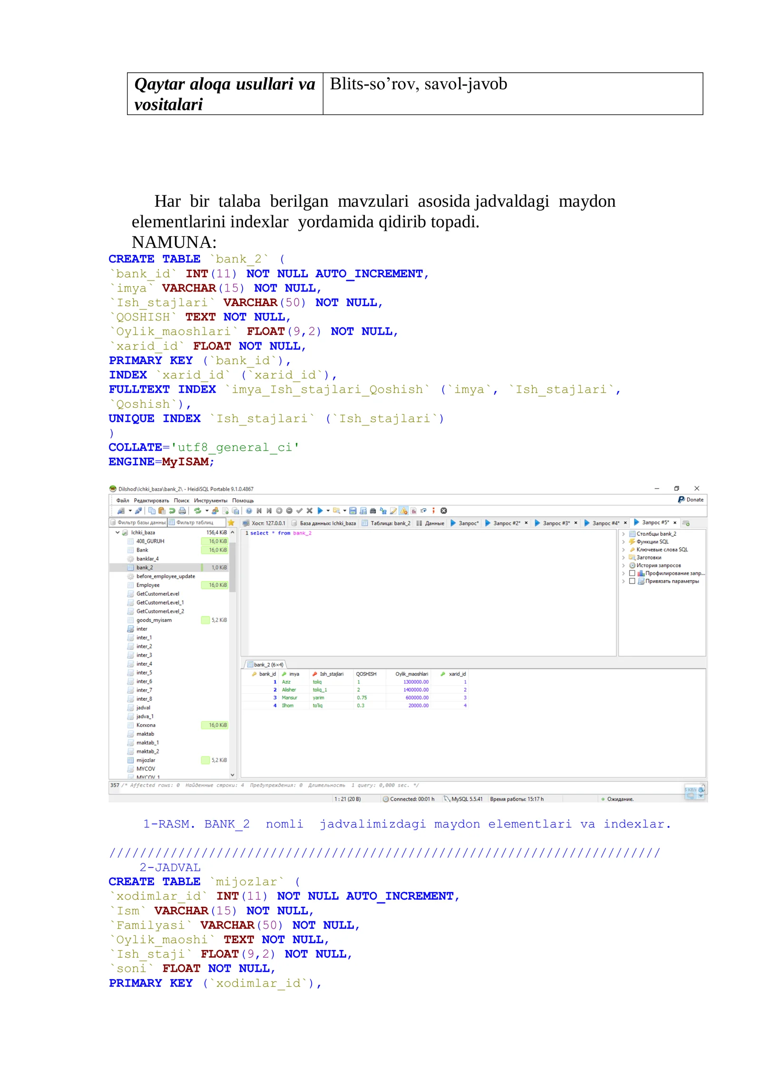761x1076 pixels.
Task: Click the post changes checkmark icon
Action: click(299, 511)
